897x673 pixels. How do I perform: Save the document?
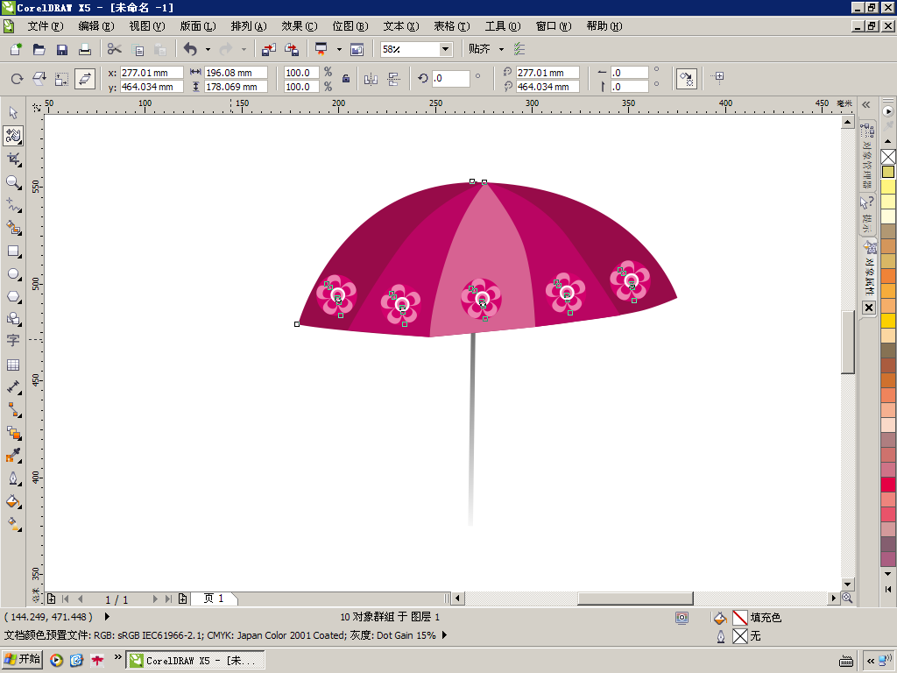[62, 49]
